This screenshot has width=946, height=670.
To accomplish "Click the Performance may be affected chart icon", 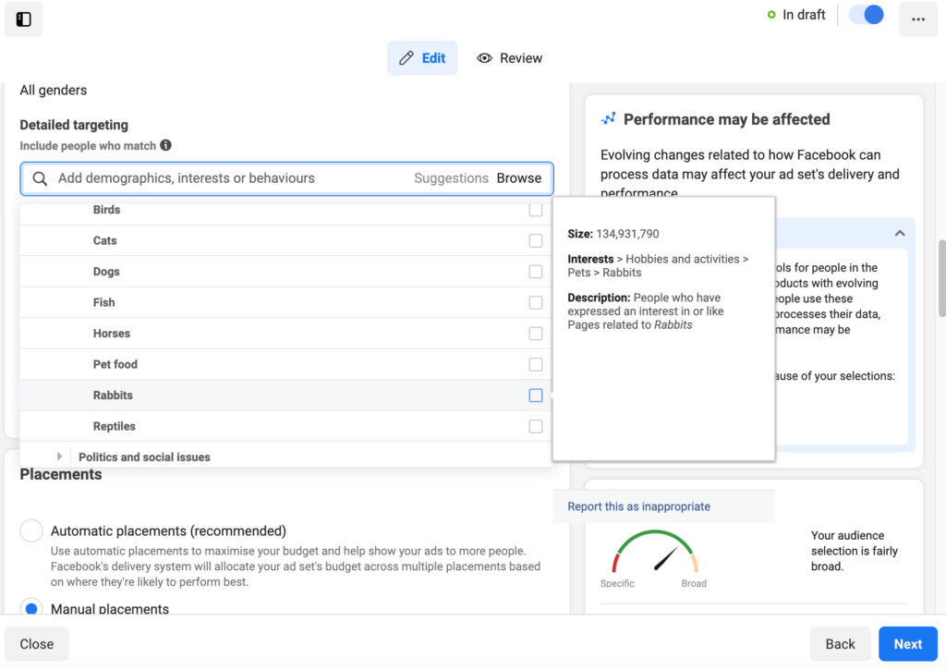I will click(x=608, y=118).
